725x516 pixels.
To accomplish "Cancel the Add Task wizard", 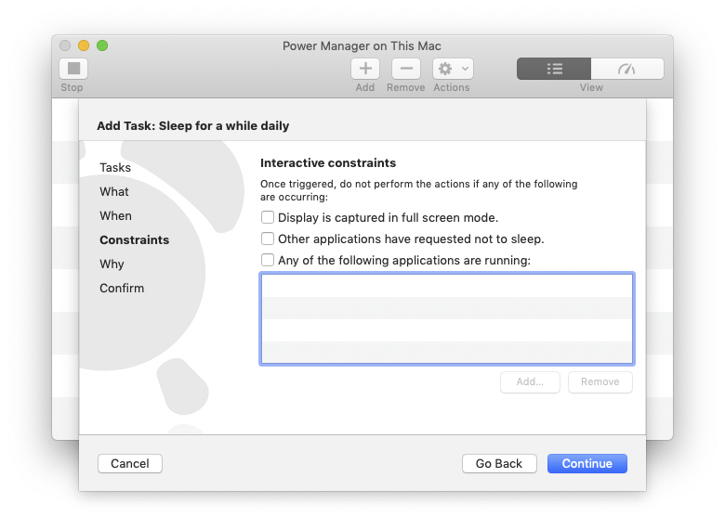I will [x=130, y=463].
